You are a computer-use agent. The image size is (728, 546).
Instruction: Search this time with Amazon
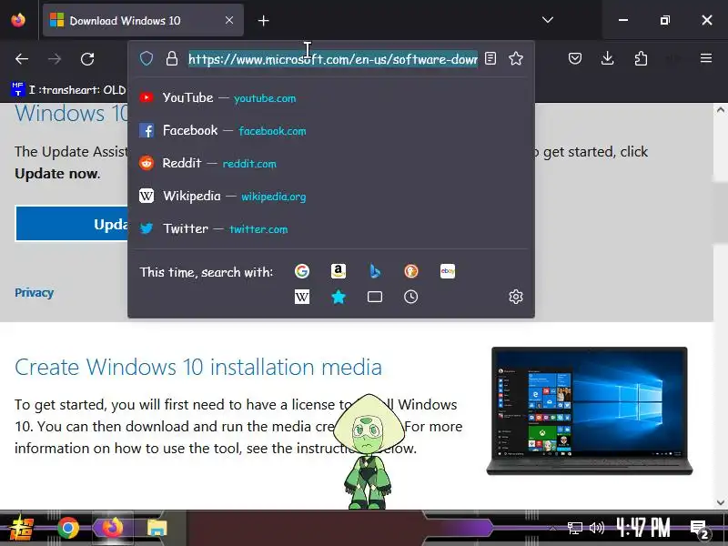pos(339,271)
